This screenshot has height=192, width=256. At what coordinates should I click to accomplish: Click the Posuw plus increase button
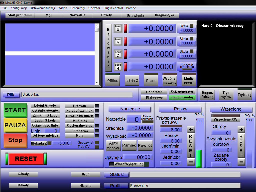coord(191,130)
